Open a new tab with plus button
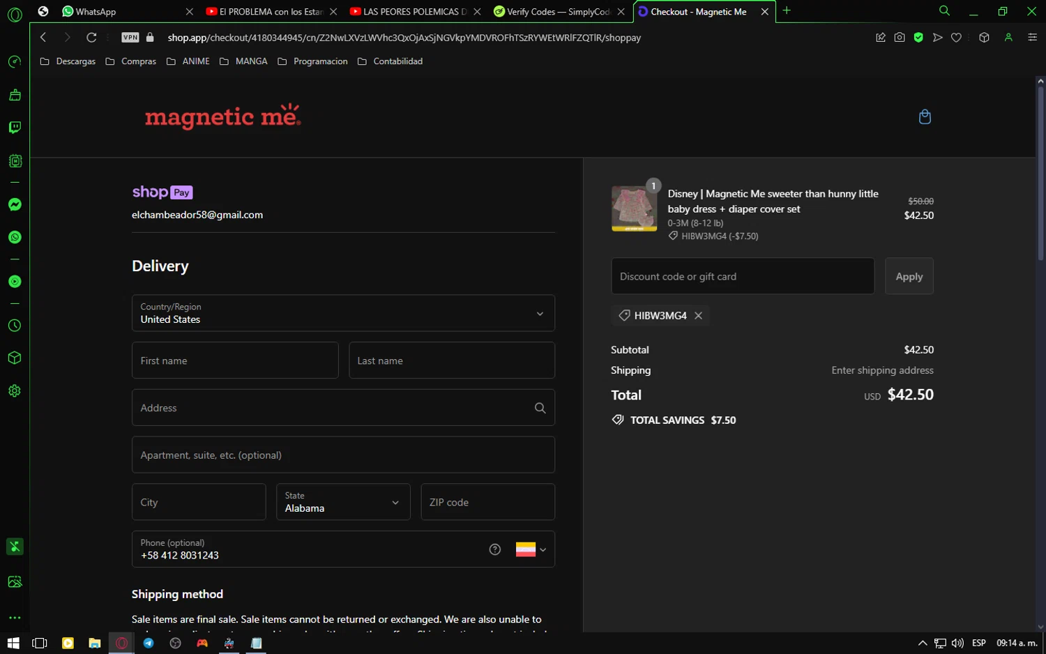Viewport: 1046px width, 654px height. click(787, 11)
